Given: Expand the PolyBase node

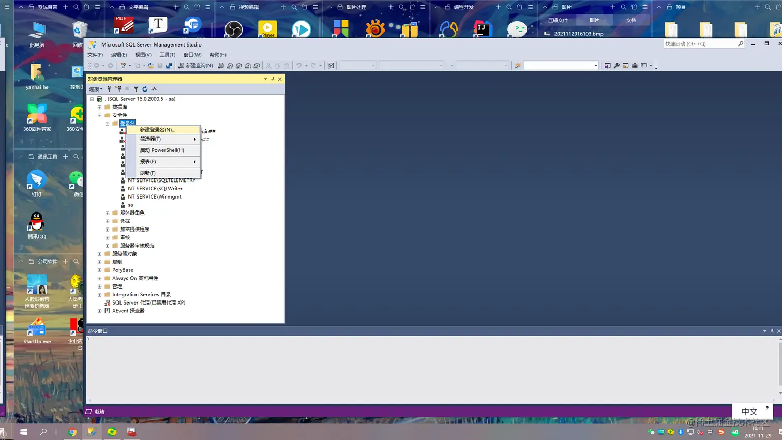Looking at the screenshot, I should coord(100,270).
